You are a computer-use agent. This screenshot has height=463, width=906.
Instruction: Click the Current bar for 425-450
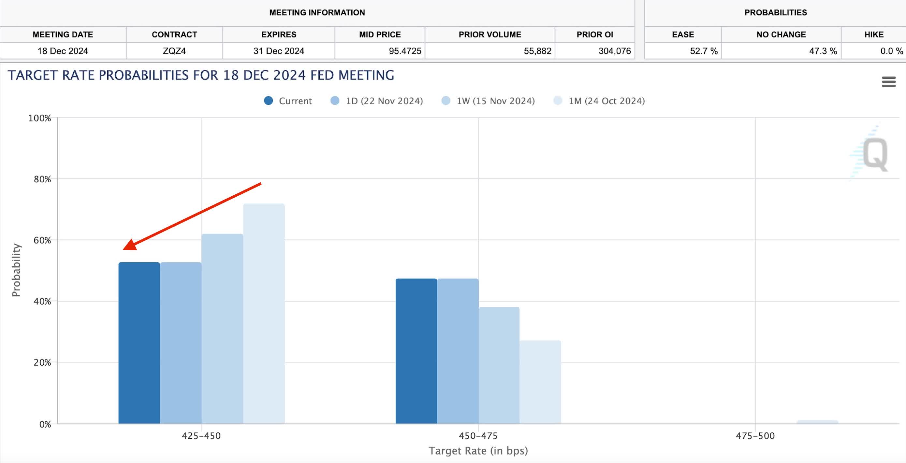point(139,343)
